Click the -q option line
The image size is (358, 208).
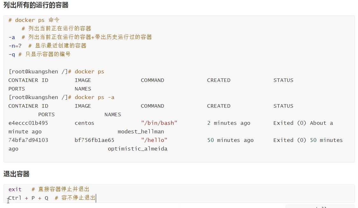(x=39, y=54)
